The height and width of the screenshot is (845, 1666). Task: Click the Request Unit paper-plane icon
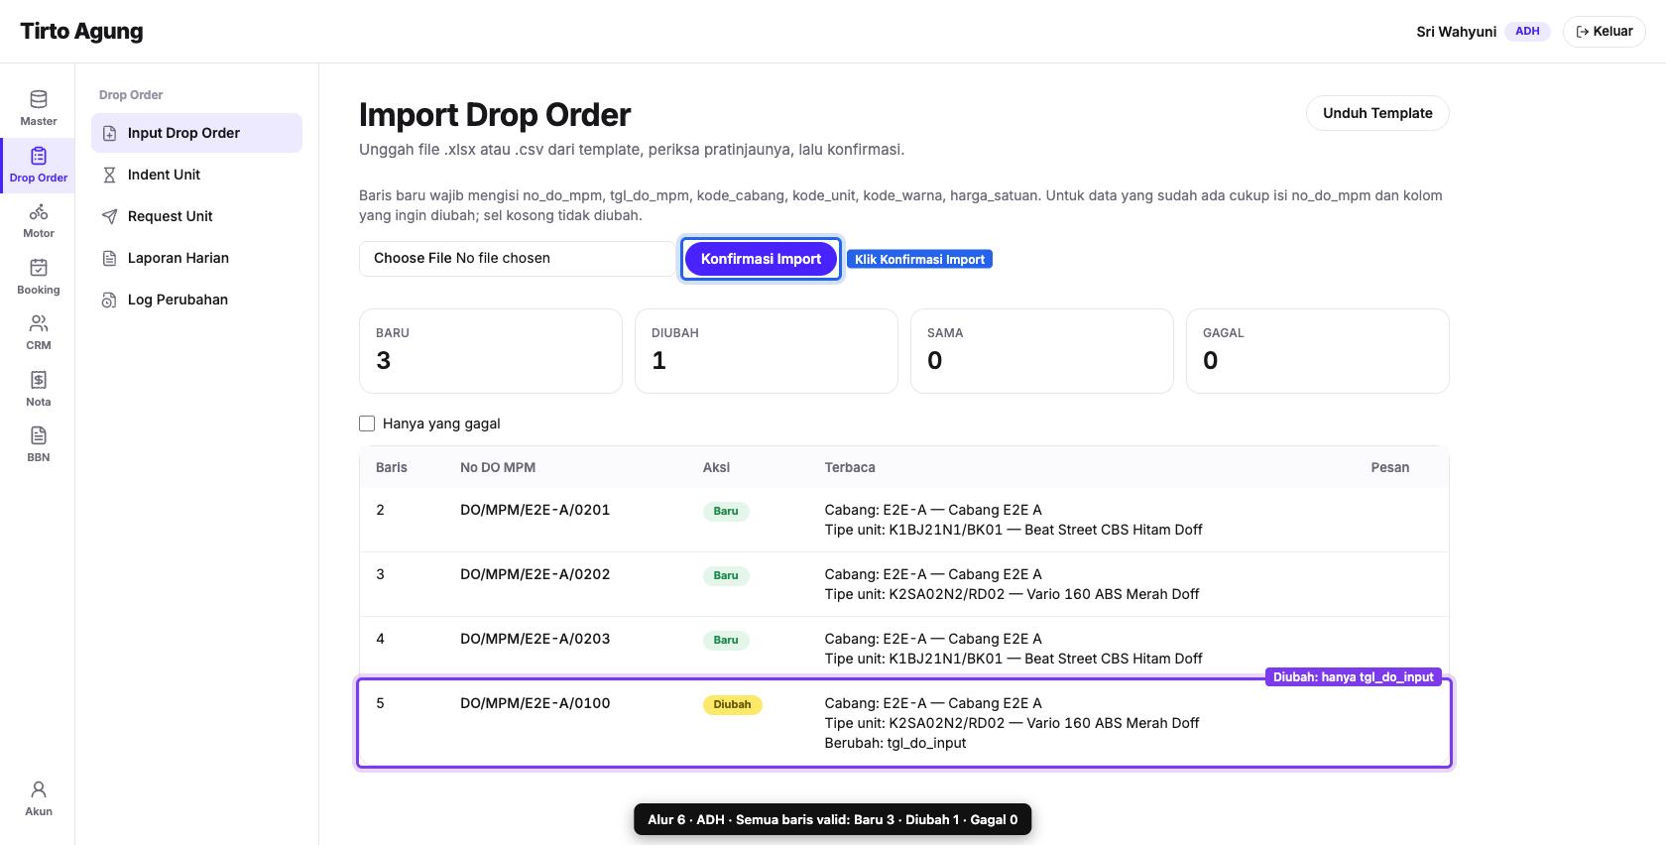tap(110, 216)
